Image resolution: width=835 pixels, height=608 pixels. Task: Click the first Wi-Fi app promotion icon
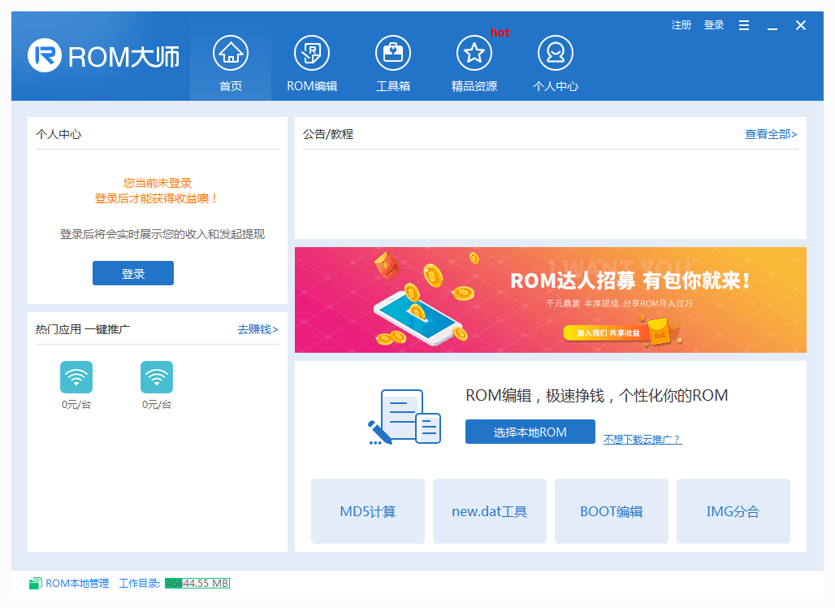tap(76, 377)
